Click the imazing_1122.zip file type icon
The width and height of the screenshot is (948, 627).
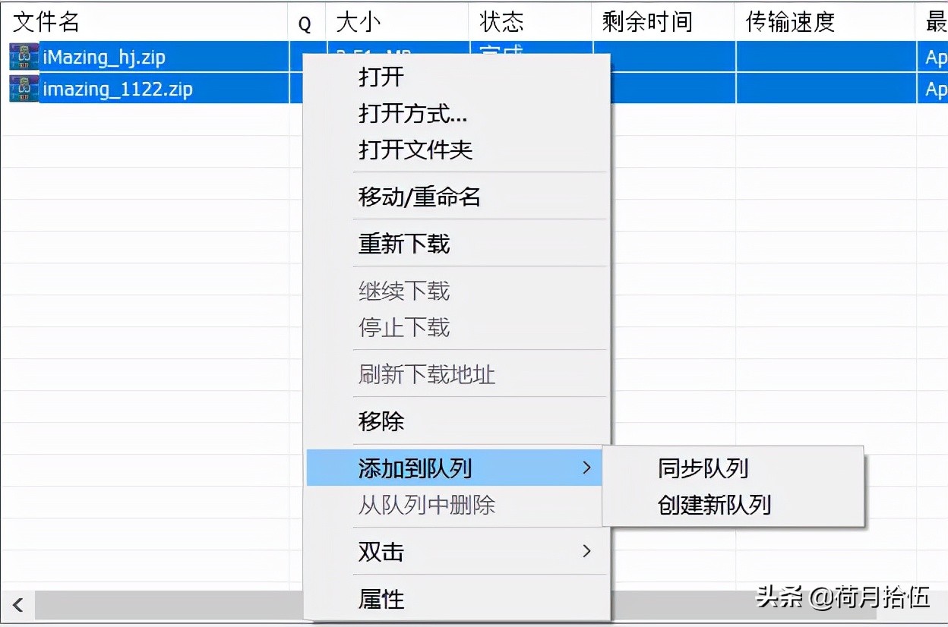click(x=24, y=89)
